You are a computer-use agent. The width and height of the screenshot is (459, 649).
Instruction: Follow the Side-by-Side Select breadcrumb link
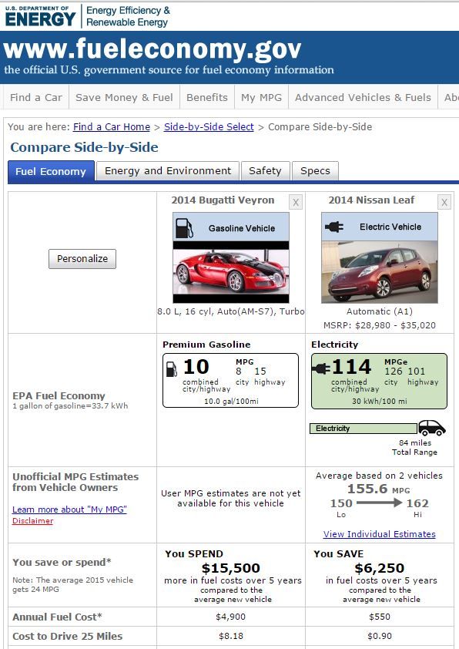[x=209, y=126]
